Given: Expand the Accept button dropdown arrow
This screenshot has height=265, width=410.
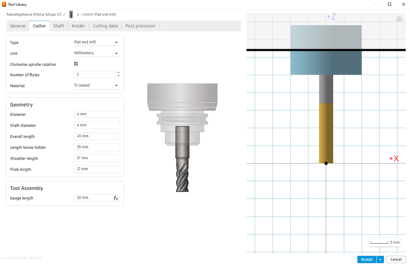Looking at the screenshot, I should point(380,260).
